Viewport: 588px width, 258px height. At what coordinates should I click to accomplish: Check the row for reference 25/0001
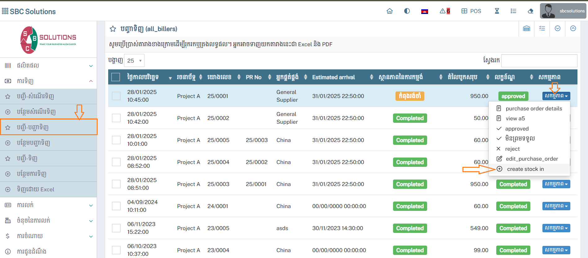point(116,96)
